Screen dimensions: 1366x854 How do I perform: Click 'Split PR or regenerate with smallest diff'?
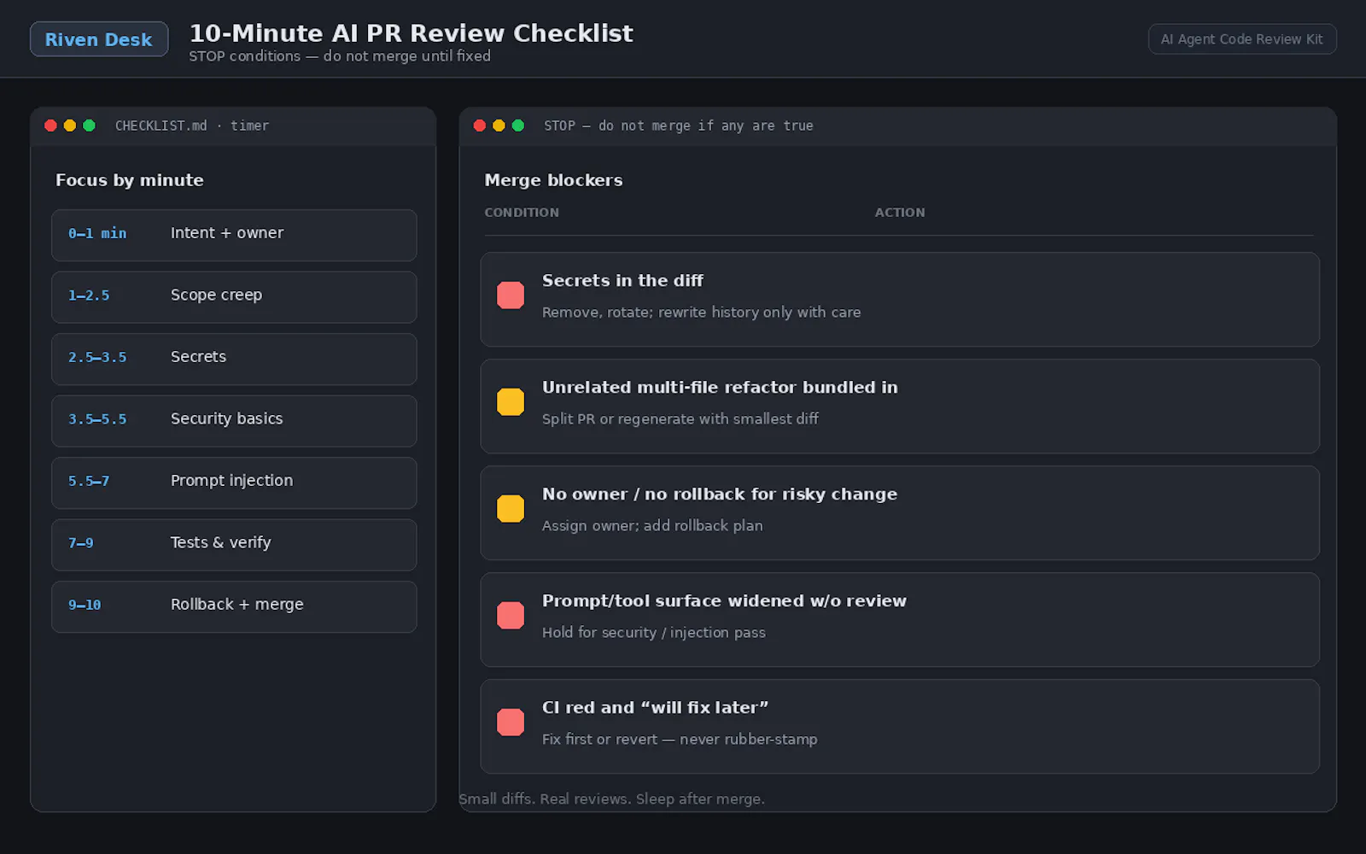click(x=680, y=419)
